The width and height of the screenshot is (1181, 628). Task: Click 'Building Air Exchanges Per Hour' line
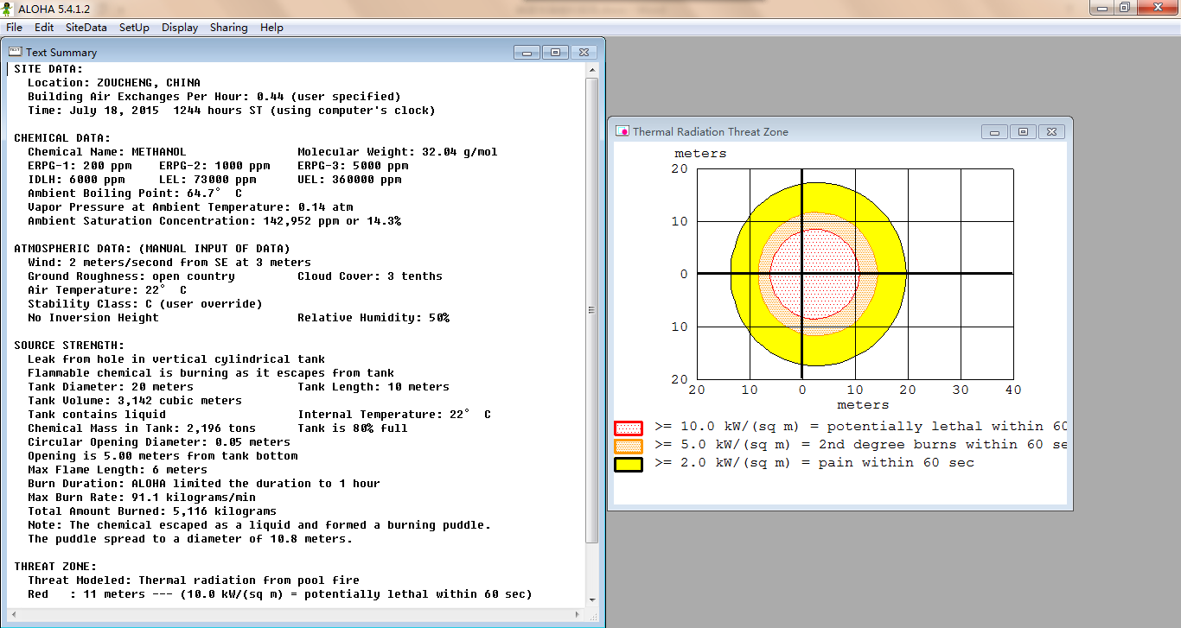214,97
